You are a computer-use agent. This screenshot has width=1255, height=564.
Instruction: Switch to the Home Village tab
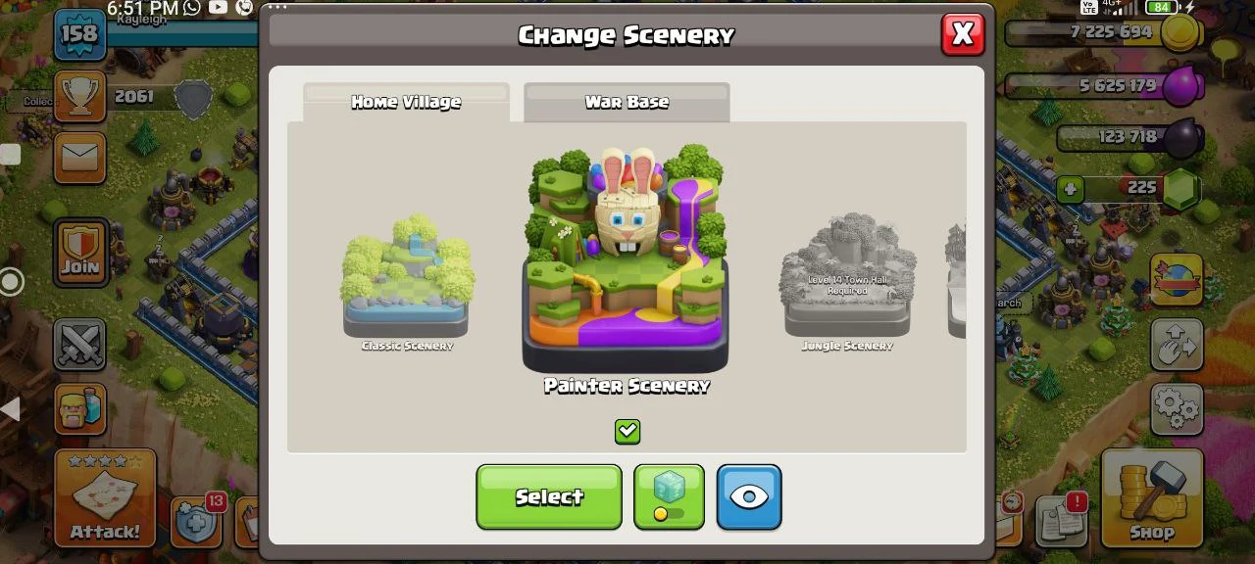[x=406, y=102]
